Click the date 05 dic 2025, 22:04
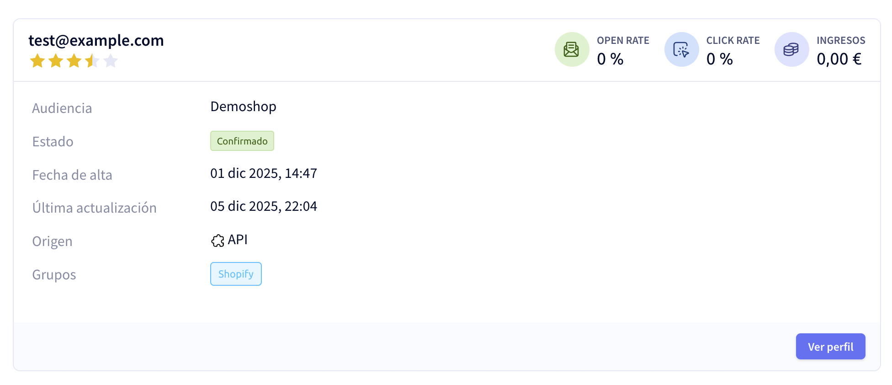The width and height of the screenshot is (892, 385). [264, 206]
